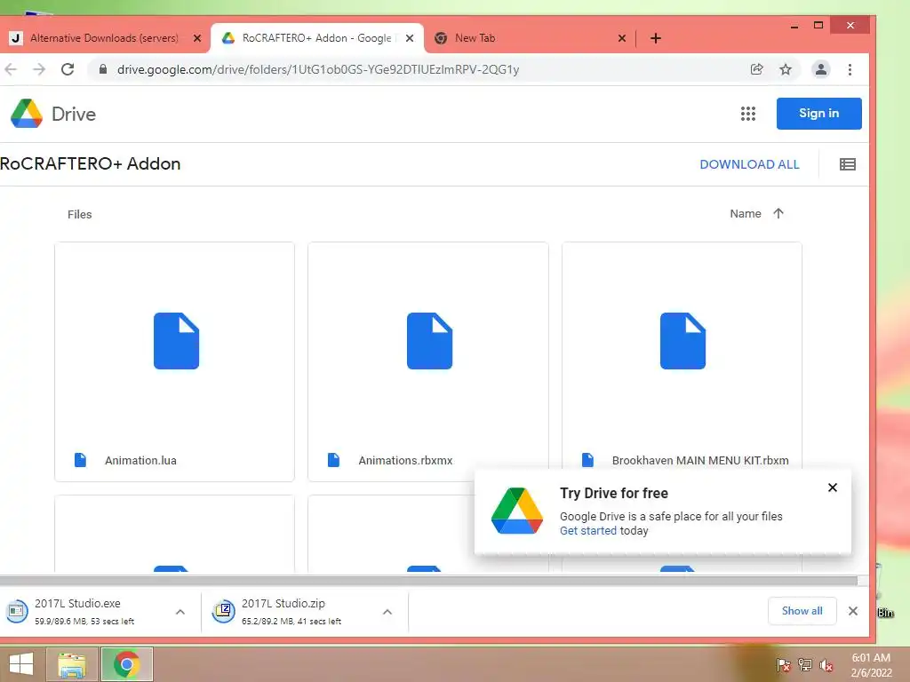This screenshot has width=910, height=682.
Task: Switch to the RoCRAFTERO+ Addon tab
Action: coord(317,38)
